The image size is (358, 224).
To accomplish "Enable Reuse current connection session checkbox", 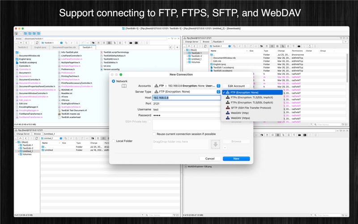I will [154, 134].
